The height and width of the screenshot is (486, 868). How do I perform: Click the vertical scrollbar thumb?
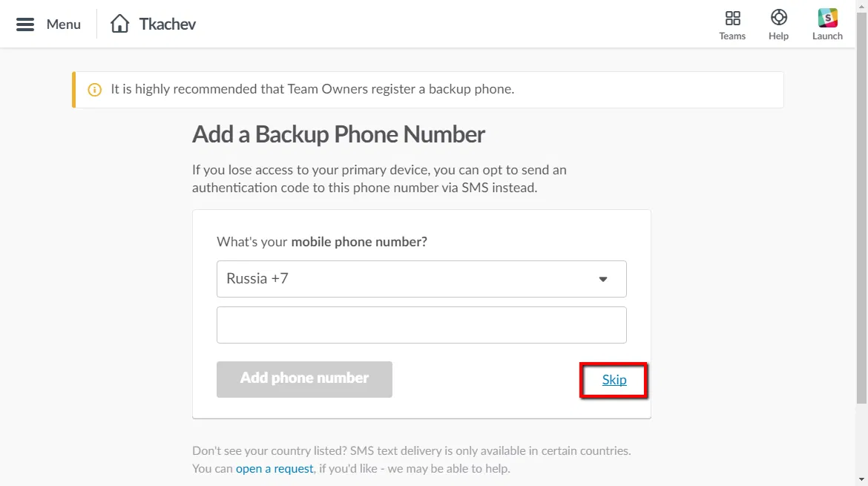tap(861, 208)
